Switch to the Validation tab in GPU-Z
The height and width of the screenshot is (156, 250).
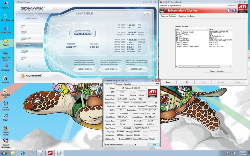127,84
